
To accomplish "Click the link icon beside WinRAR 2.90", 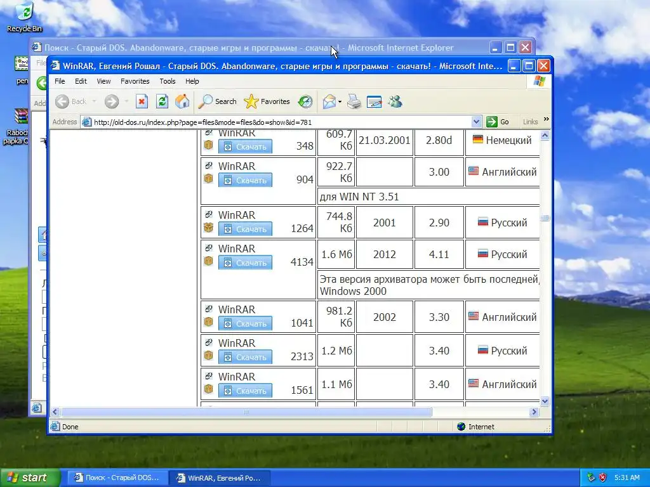I will [209, 214].
